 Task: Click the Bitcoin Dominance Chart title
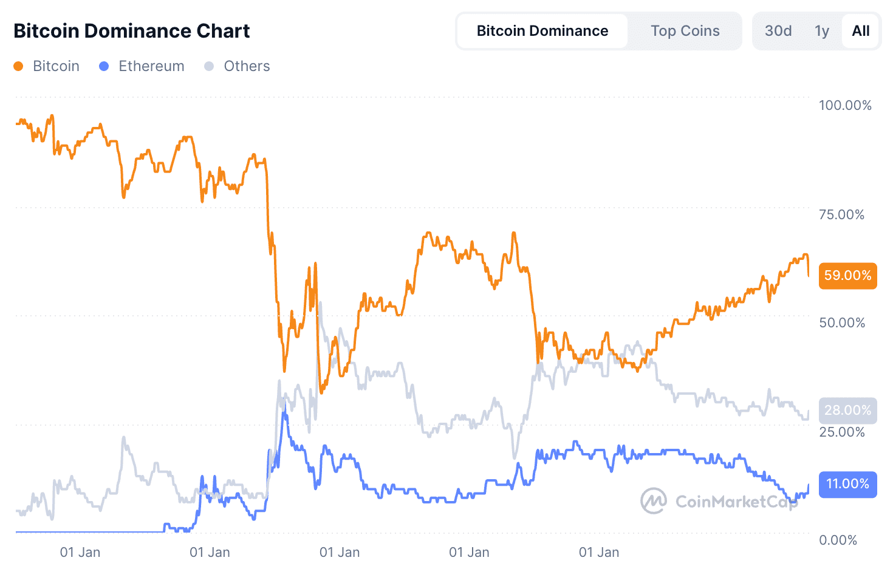pyautogui.click(x=132, y=30)
